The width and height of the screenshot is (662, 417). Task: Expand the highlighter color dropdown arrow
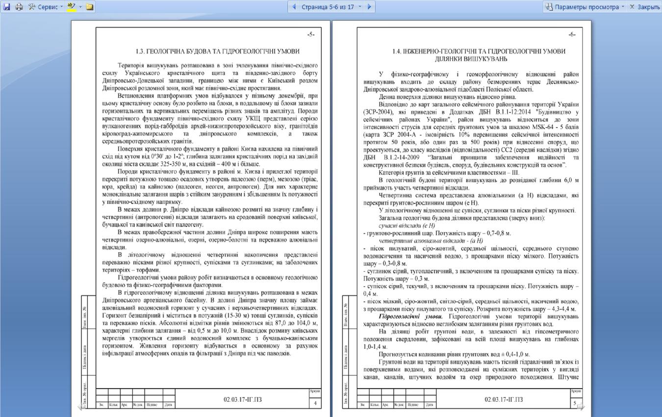(x=80, y=7)
